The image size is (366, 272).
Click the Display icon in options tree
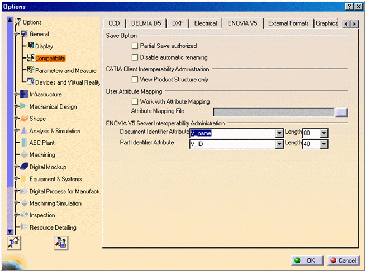tap(31, 46)
